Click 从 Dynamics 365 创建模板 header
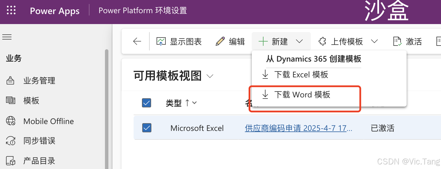The image size is (441, 169). 314,59
